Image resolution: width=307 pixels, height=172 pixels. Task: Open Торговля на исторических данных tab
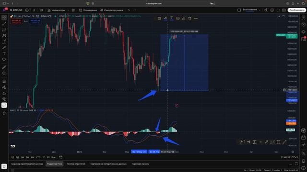108,164
